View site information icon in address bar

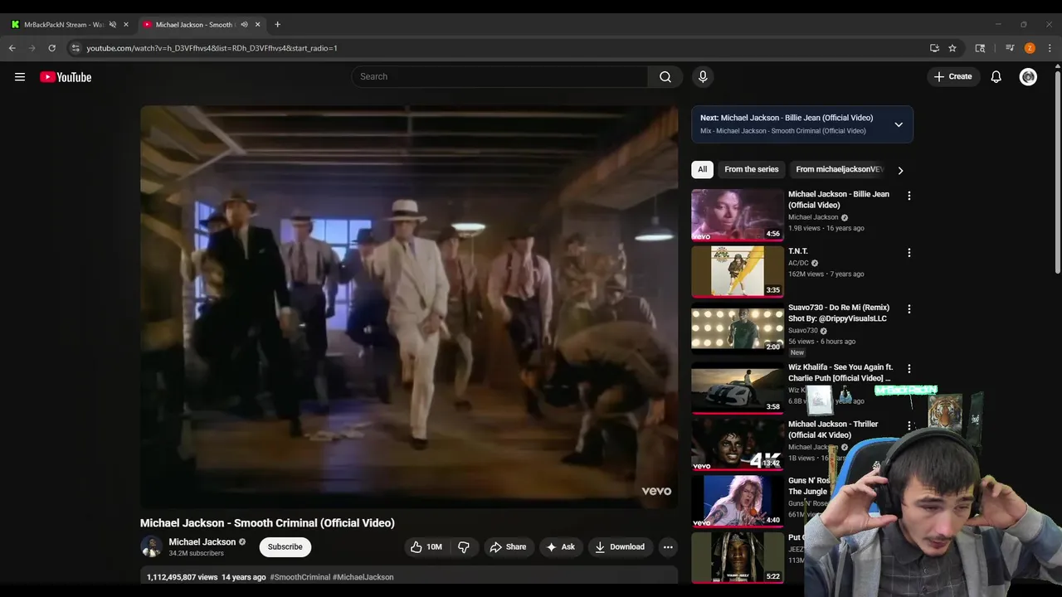coord(76,48)
